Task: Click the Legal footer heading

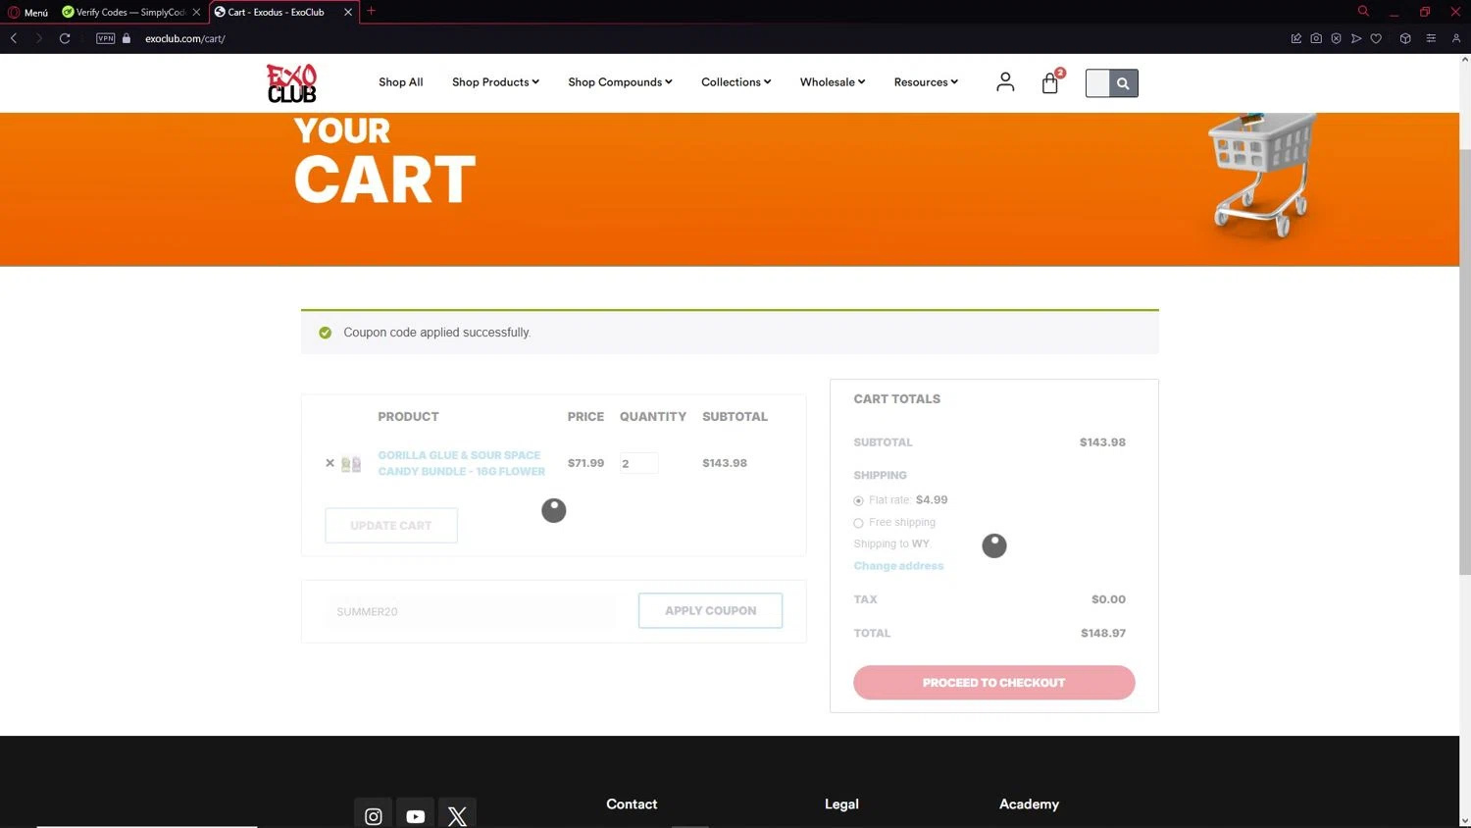Action: (x=841, y=803)
